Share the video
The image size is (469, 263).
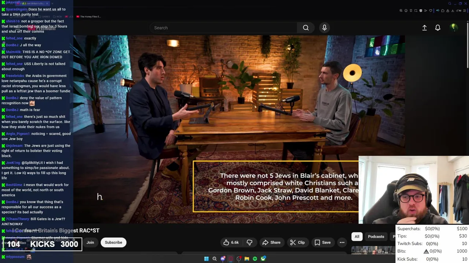click(272, 243)
